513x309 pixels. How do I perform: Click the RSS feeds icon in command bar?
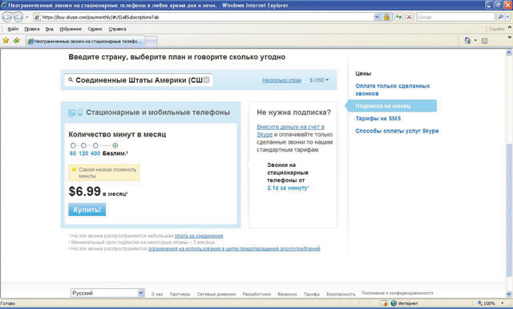[484, 41]
